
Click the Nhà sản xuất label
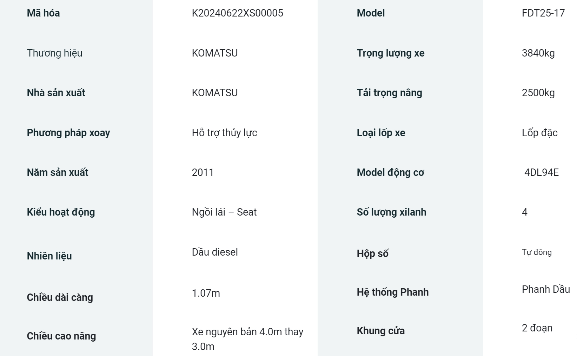(56, 93)
